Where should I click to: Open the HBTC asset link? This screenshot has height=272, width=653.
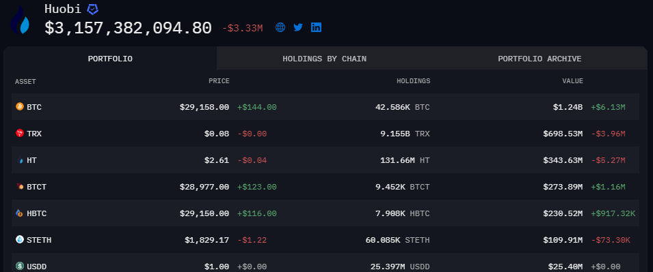[37, 213]
